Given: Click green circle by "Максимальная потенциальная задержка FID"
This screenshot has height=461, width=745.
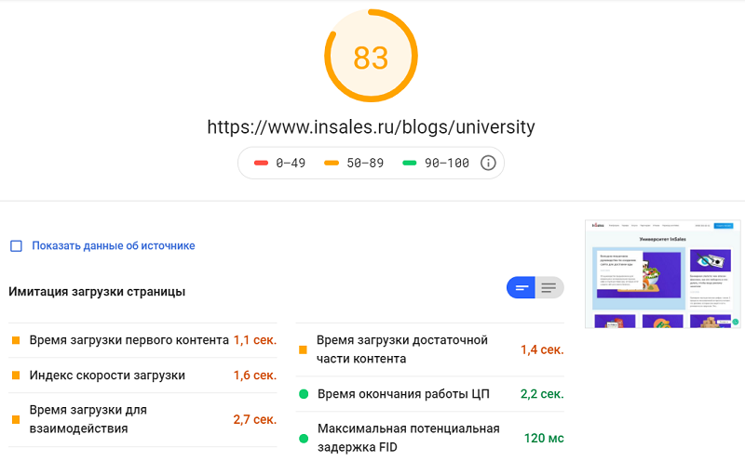Looking at the screenshot, I should [303, 438].
